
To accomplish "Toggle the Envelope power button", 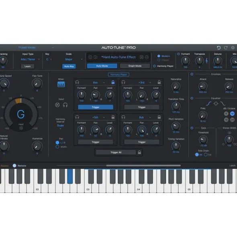I will [192, 74].
